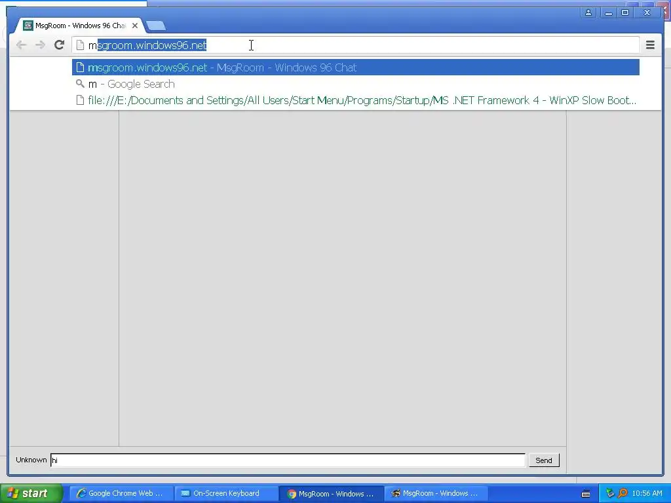Switch to second MsgRoom taskbar item
This screenshot has width=671, height=503.
pos(435,493)
